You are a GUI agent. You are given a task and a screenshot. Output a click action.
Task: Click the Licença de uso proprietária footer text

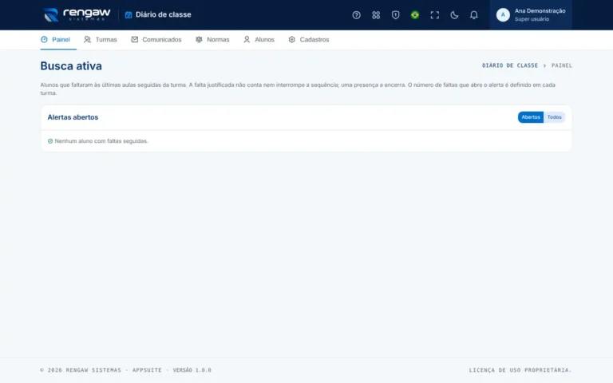pos(520,369)
